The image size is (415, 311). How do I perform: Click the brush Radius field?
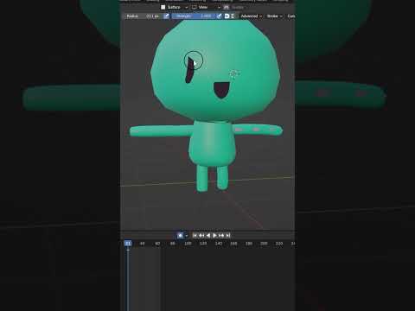coord(144,16)
